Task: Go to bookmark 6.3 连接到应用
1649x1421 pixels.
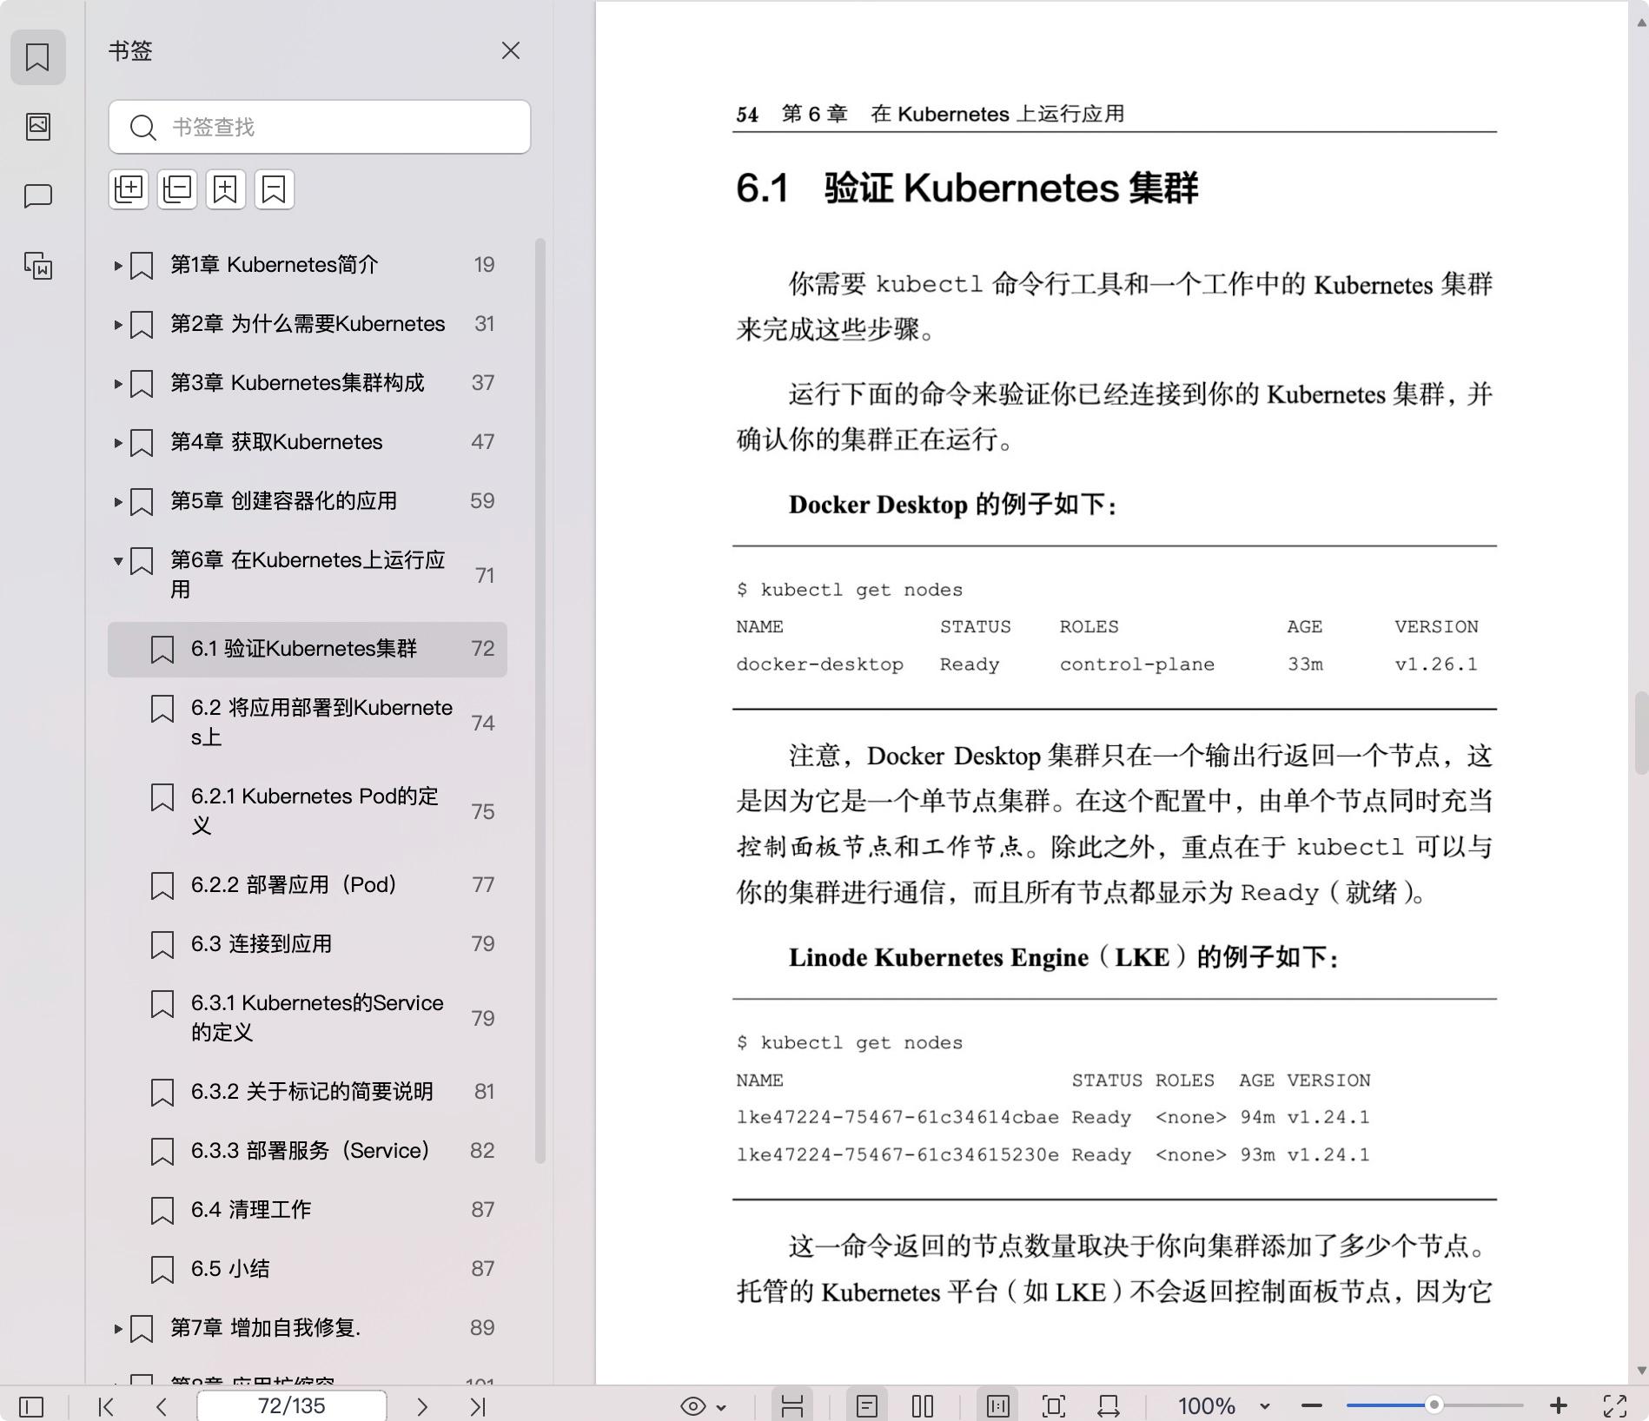Action: coord(308,944)
